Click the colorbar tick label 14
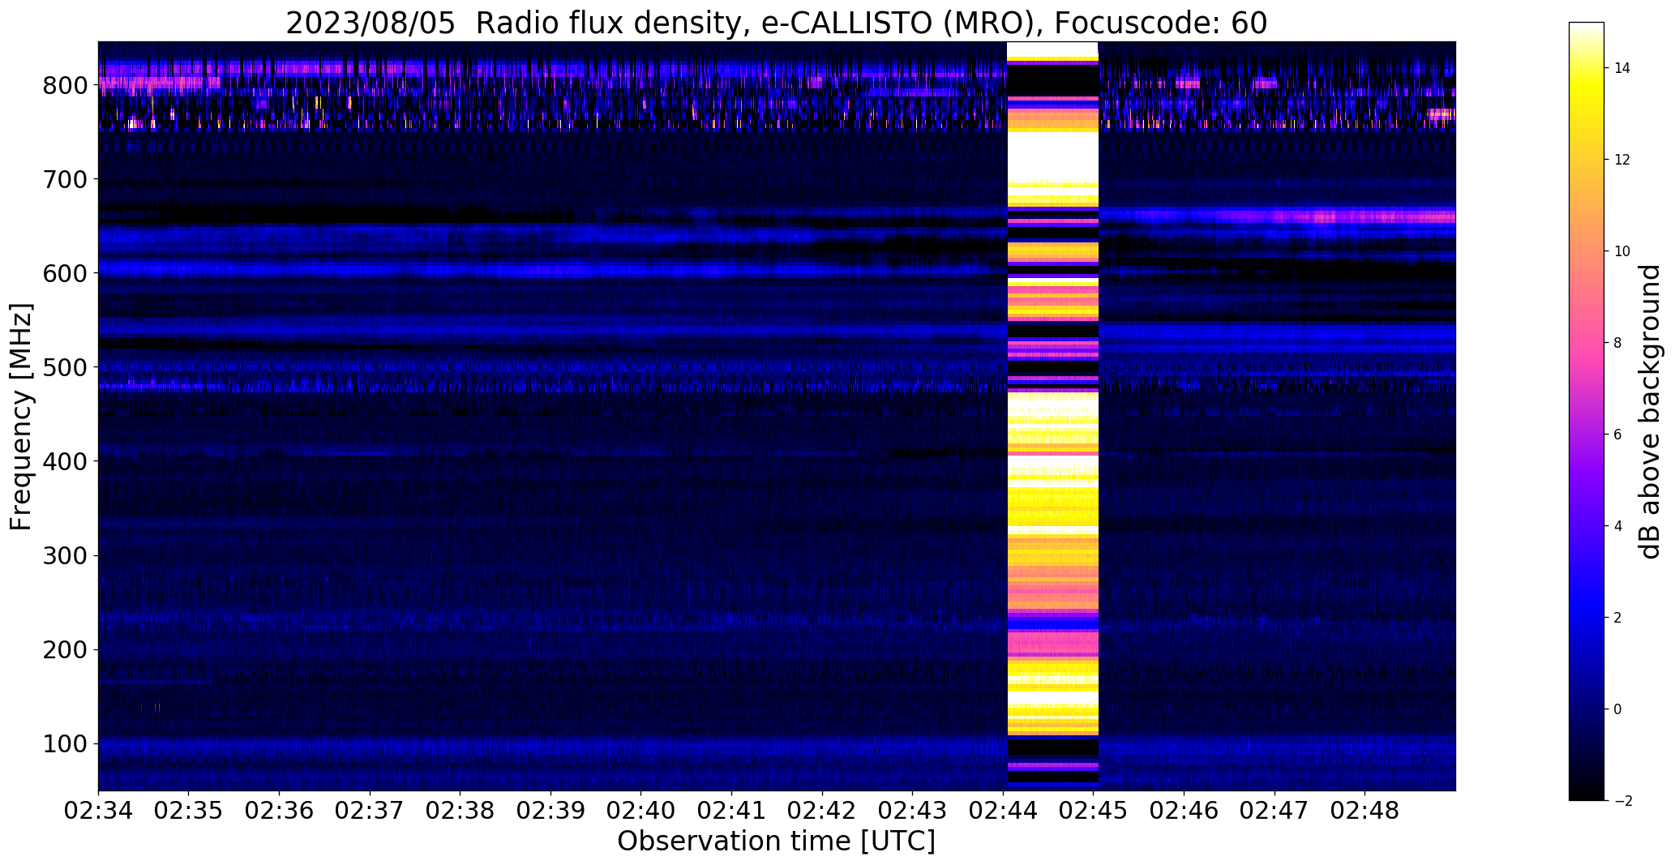 [1622, 68]
